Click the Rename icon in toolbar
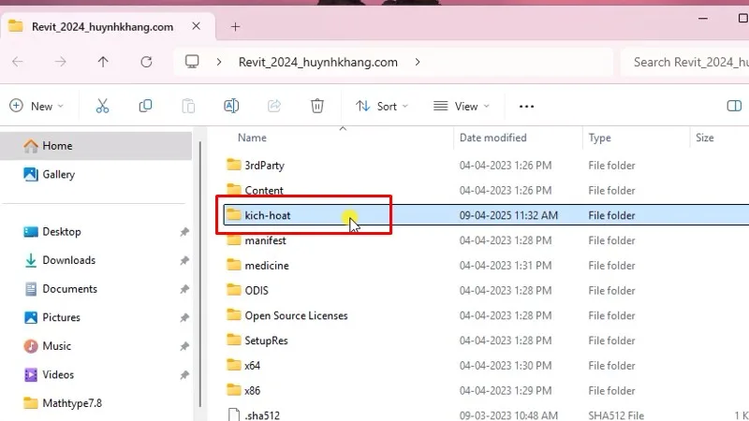Screen dimensions: 749x421 coord(231,106)
